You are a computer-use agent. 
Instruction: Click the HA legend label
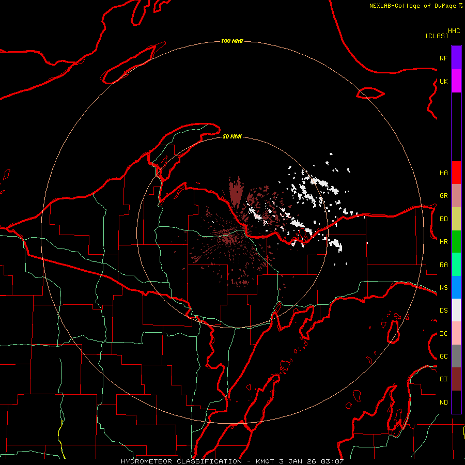point(443,173)
